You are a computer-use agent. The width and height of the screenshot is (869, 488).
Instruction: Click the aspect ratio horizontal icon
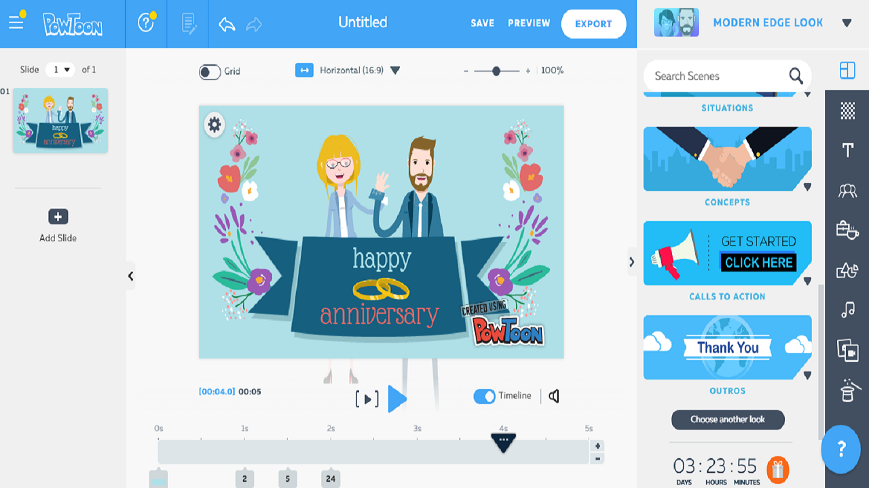click(304, 70)
